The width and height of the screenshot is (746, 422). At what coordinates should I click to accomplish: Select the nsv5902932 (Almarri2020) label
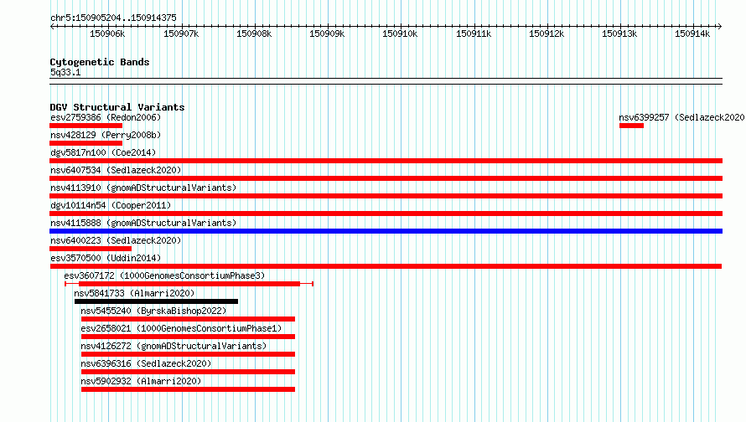point(141,381)
